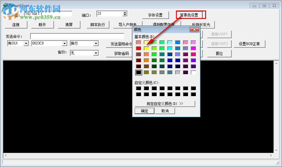This screenshot has height=167, width=282.
Task: Select the bright green swatch in the third row
Action: tap(154, 54)
